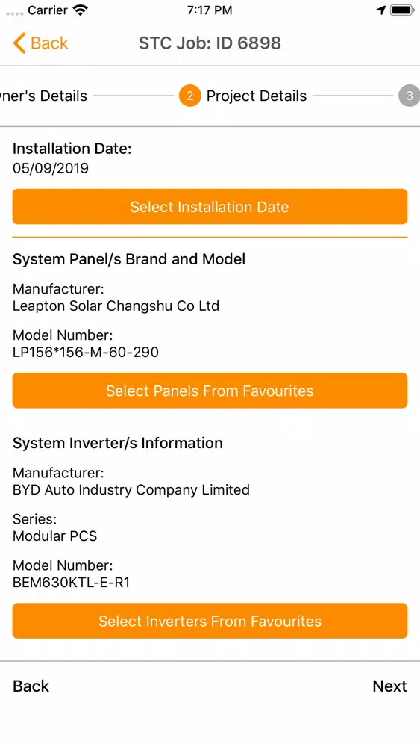
Task: Tap Next at bottom right
Action: (x=389, y=686)
